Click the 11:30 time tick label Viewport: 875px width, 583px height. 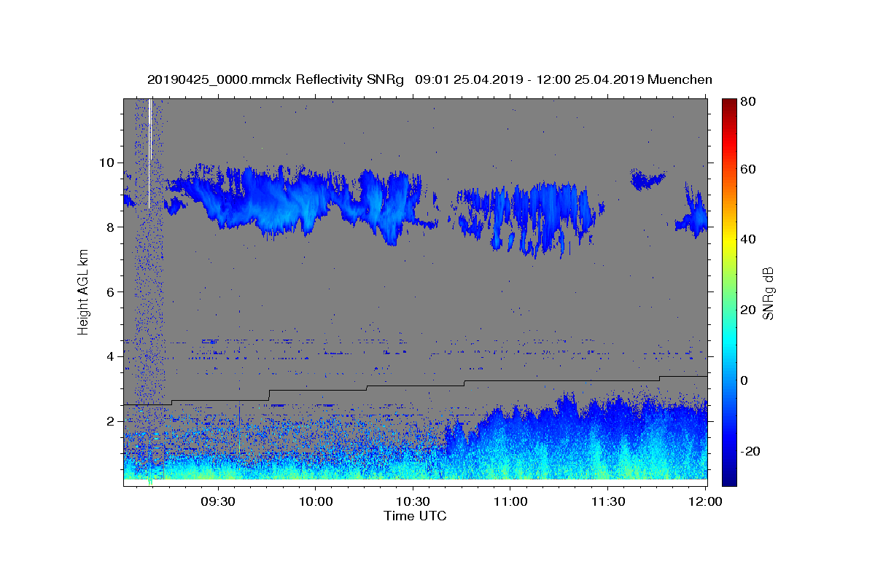[607, 502]
